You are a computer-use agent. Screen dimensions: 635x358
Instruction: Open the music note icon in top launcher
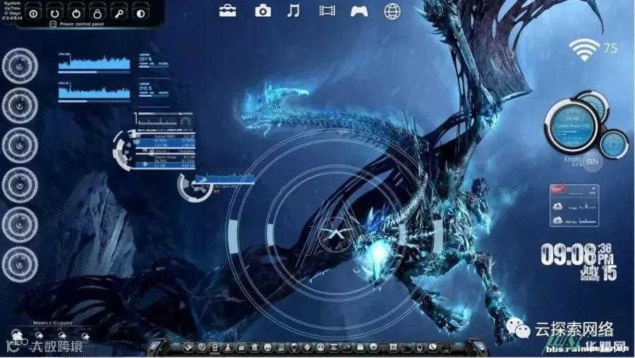point(294,11)
